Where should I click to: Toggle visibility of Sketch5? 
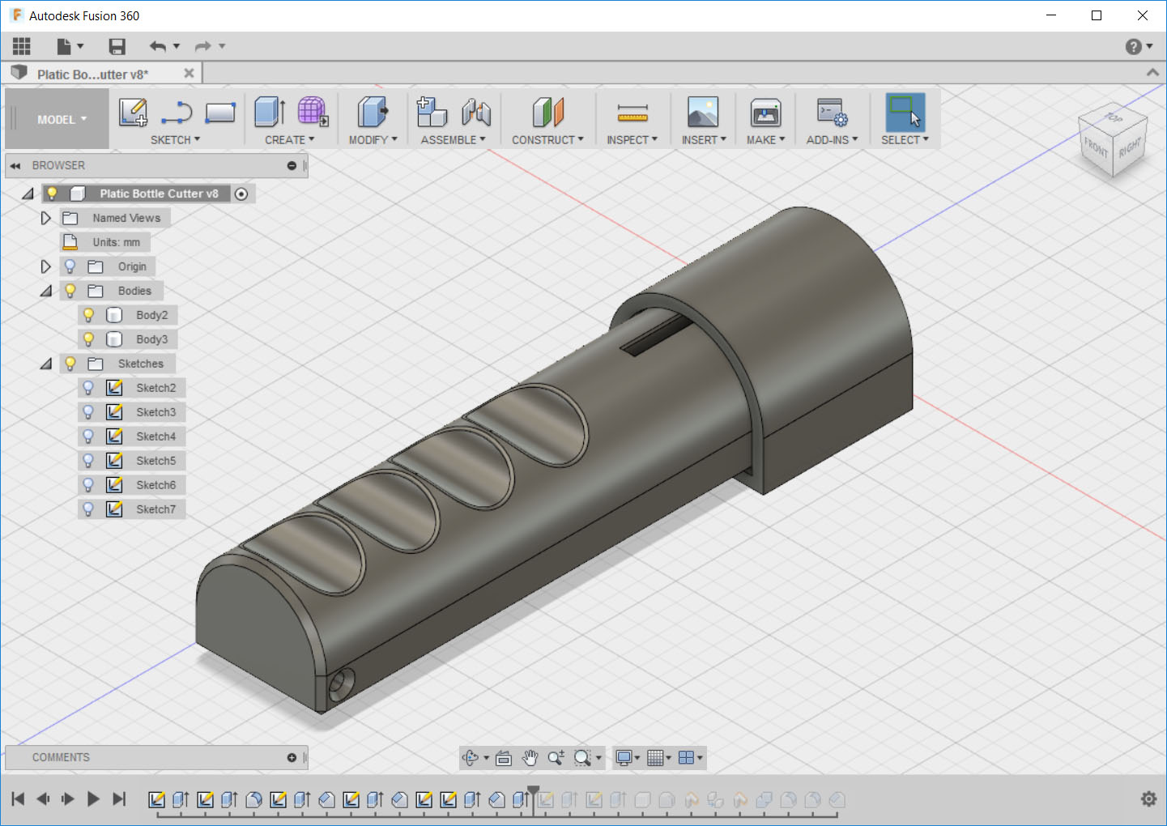pos(87,460)
